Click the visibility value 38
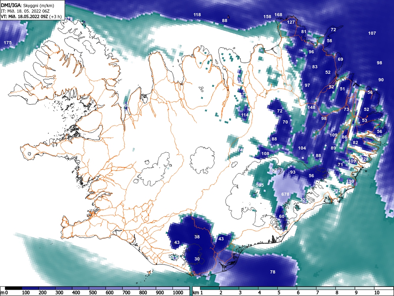Screen dimensions: 394x296 tap(197, 237)
